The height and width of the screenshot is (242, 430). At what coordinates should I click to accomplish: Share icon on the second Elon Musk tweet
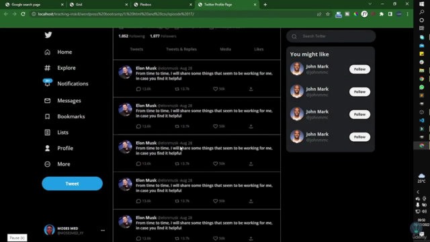tap(251, 126)
